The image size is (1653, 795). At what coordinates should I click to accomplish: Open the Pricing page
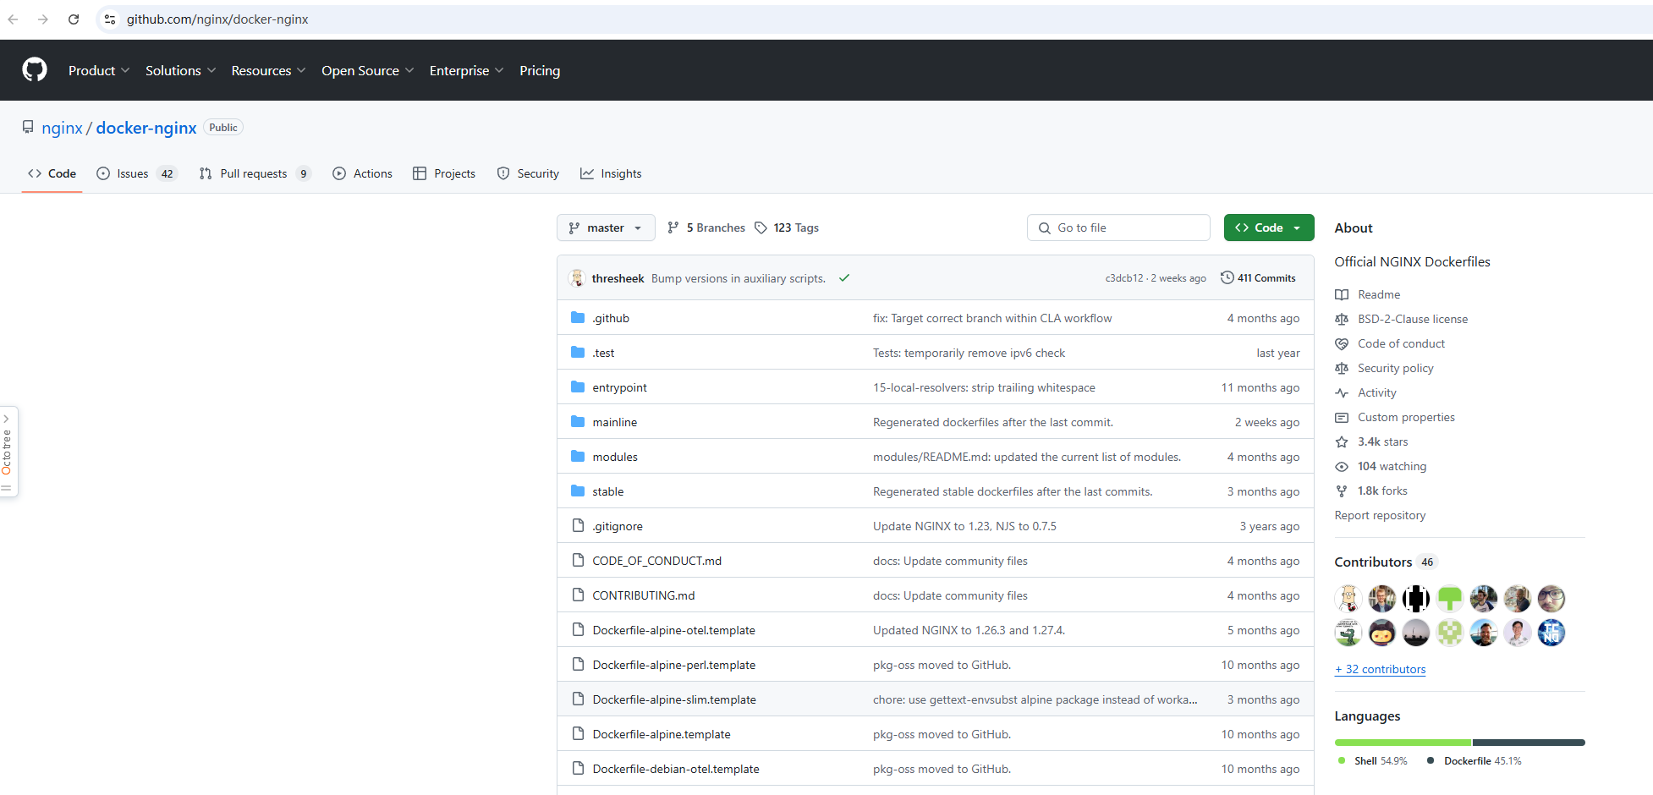[x=540, y=70]
